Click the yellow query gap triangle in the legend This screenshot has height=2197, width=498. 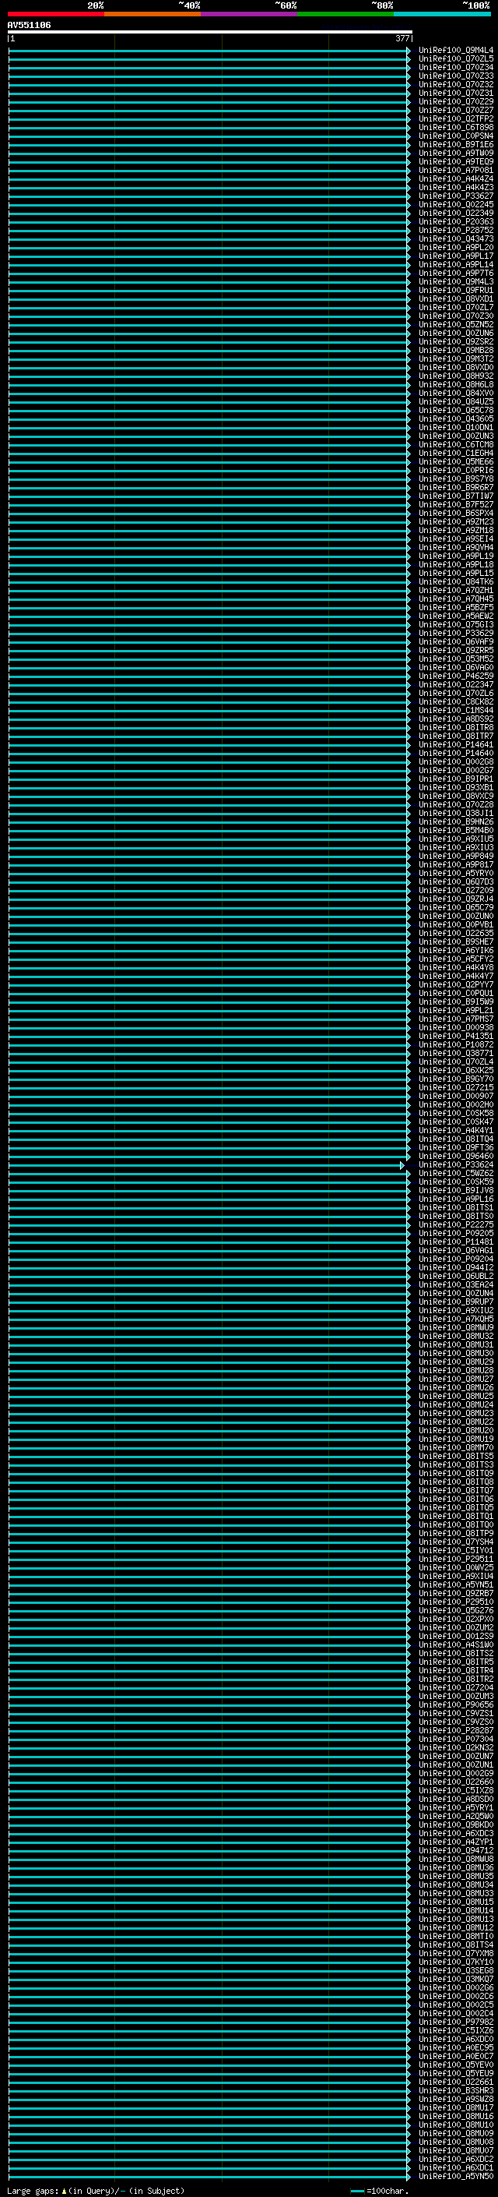pyautogui.click(x=64, y=2191)
